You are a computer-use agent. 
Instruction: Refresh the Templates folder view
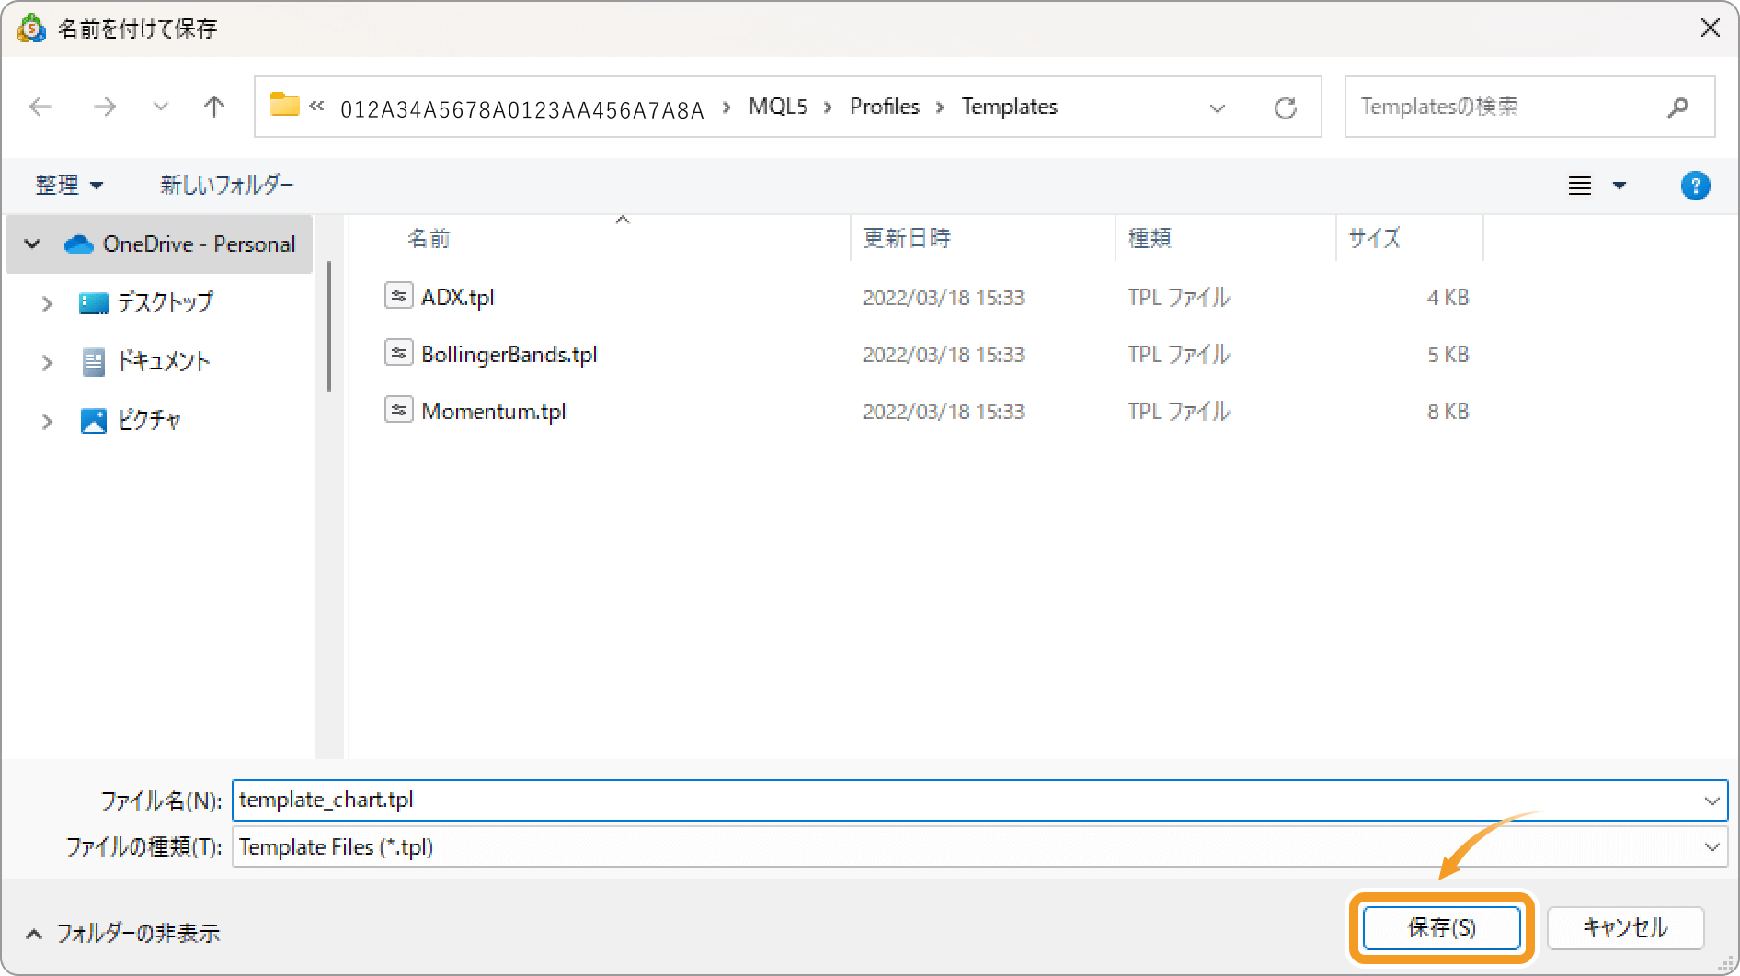[x=1286, y=108]
